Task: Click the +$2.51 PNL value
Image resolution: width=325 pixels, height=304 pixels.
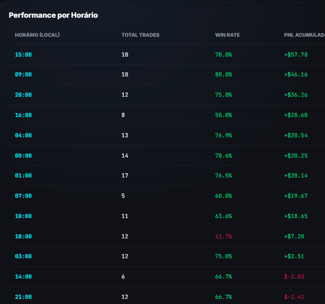Action: click(294, 257)
